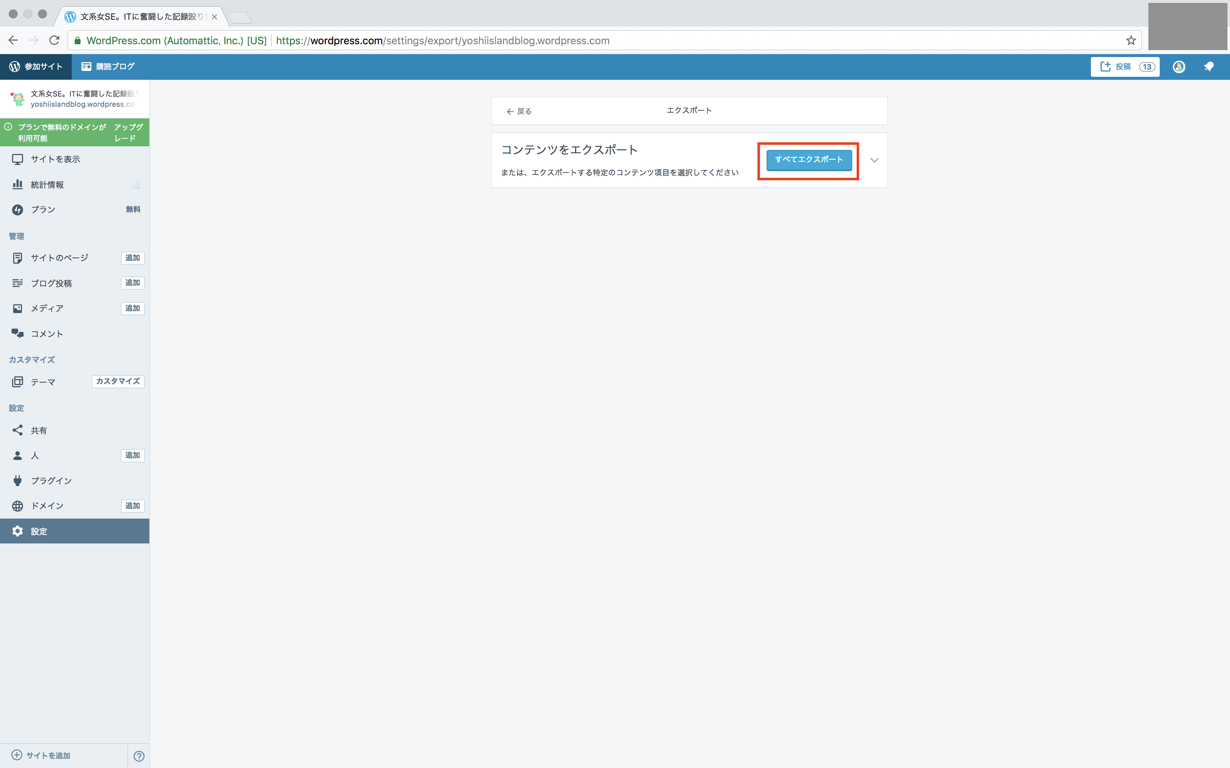This screenshot has width=1230, height=768.
Task: Click the site avatar icon in the sidebar
Action: [x=18, y=98]
